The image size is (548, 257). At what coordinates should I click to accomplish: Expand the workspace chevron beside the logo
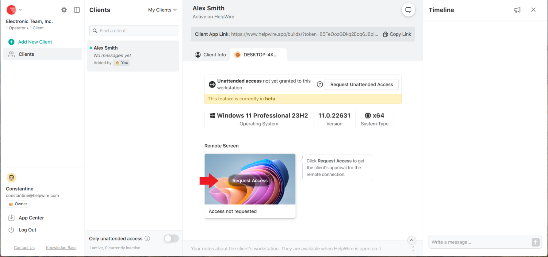point(20,10)
